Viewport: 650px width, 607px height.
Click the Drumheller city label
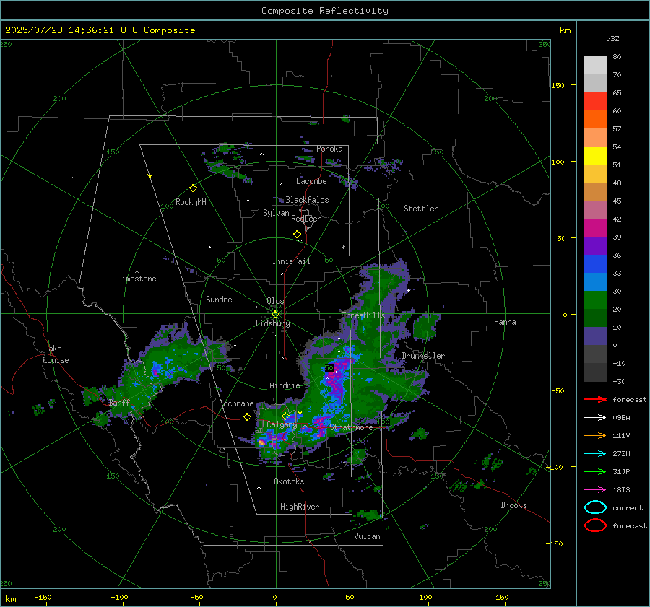coord(423,356)
